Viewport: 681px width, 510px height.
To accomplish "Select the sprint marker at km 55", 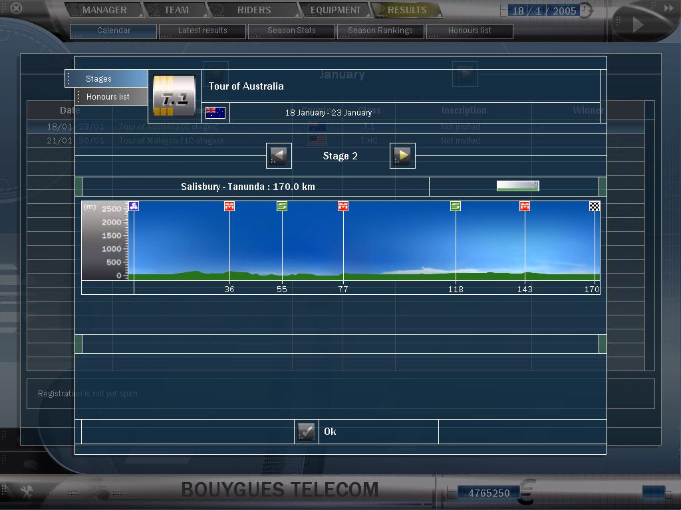I will [x=282, y=206].
